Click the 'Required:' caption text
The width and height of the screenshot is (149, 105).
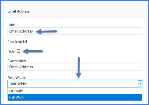(x=15, y=42)
